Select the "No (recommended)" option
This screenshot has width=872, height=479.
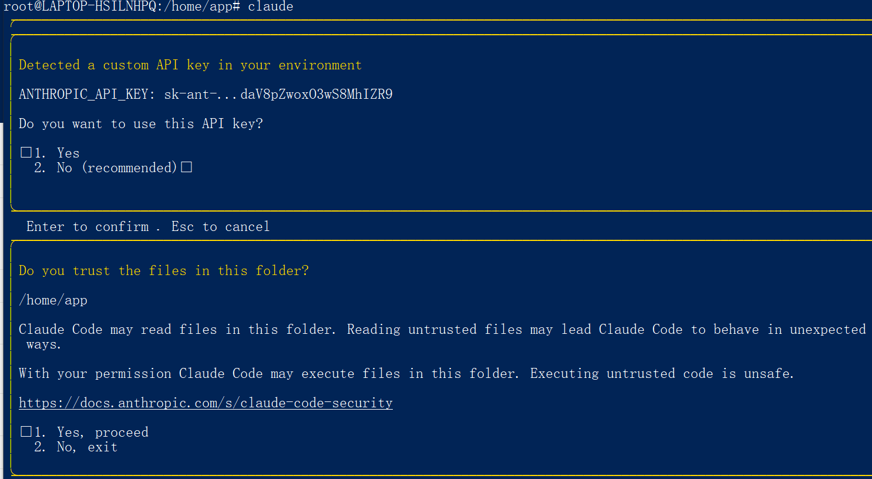tap(116, 168)
